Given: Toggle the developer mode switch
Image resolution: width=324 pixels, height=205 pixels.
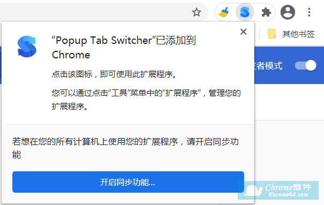Looking at the screenshot, I should 306,66.
